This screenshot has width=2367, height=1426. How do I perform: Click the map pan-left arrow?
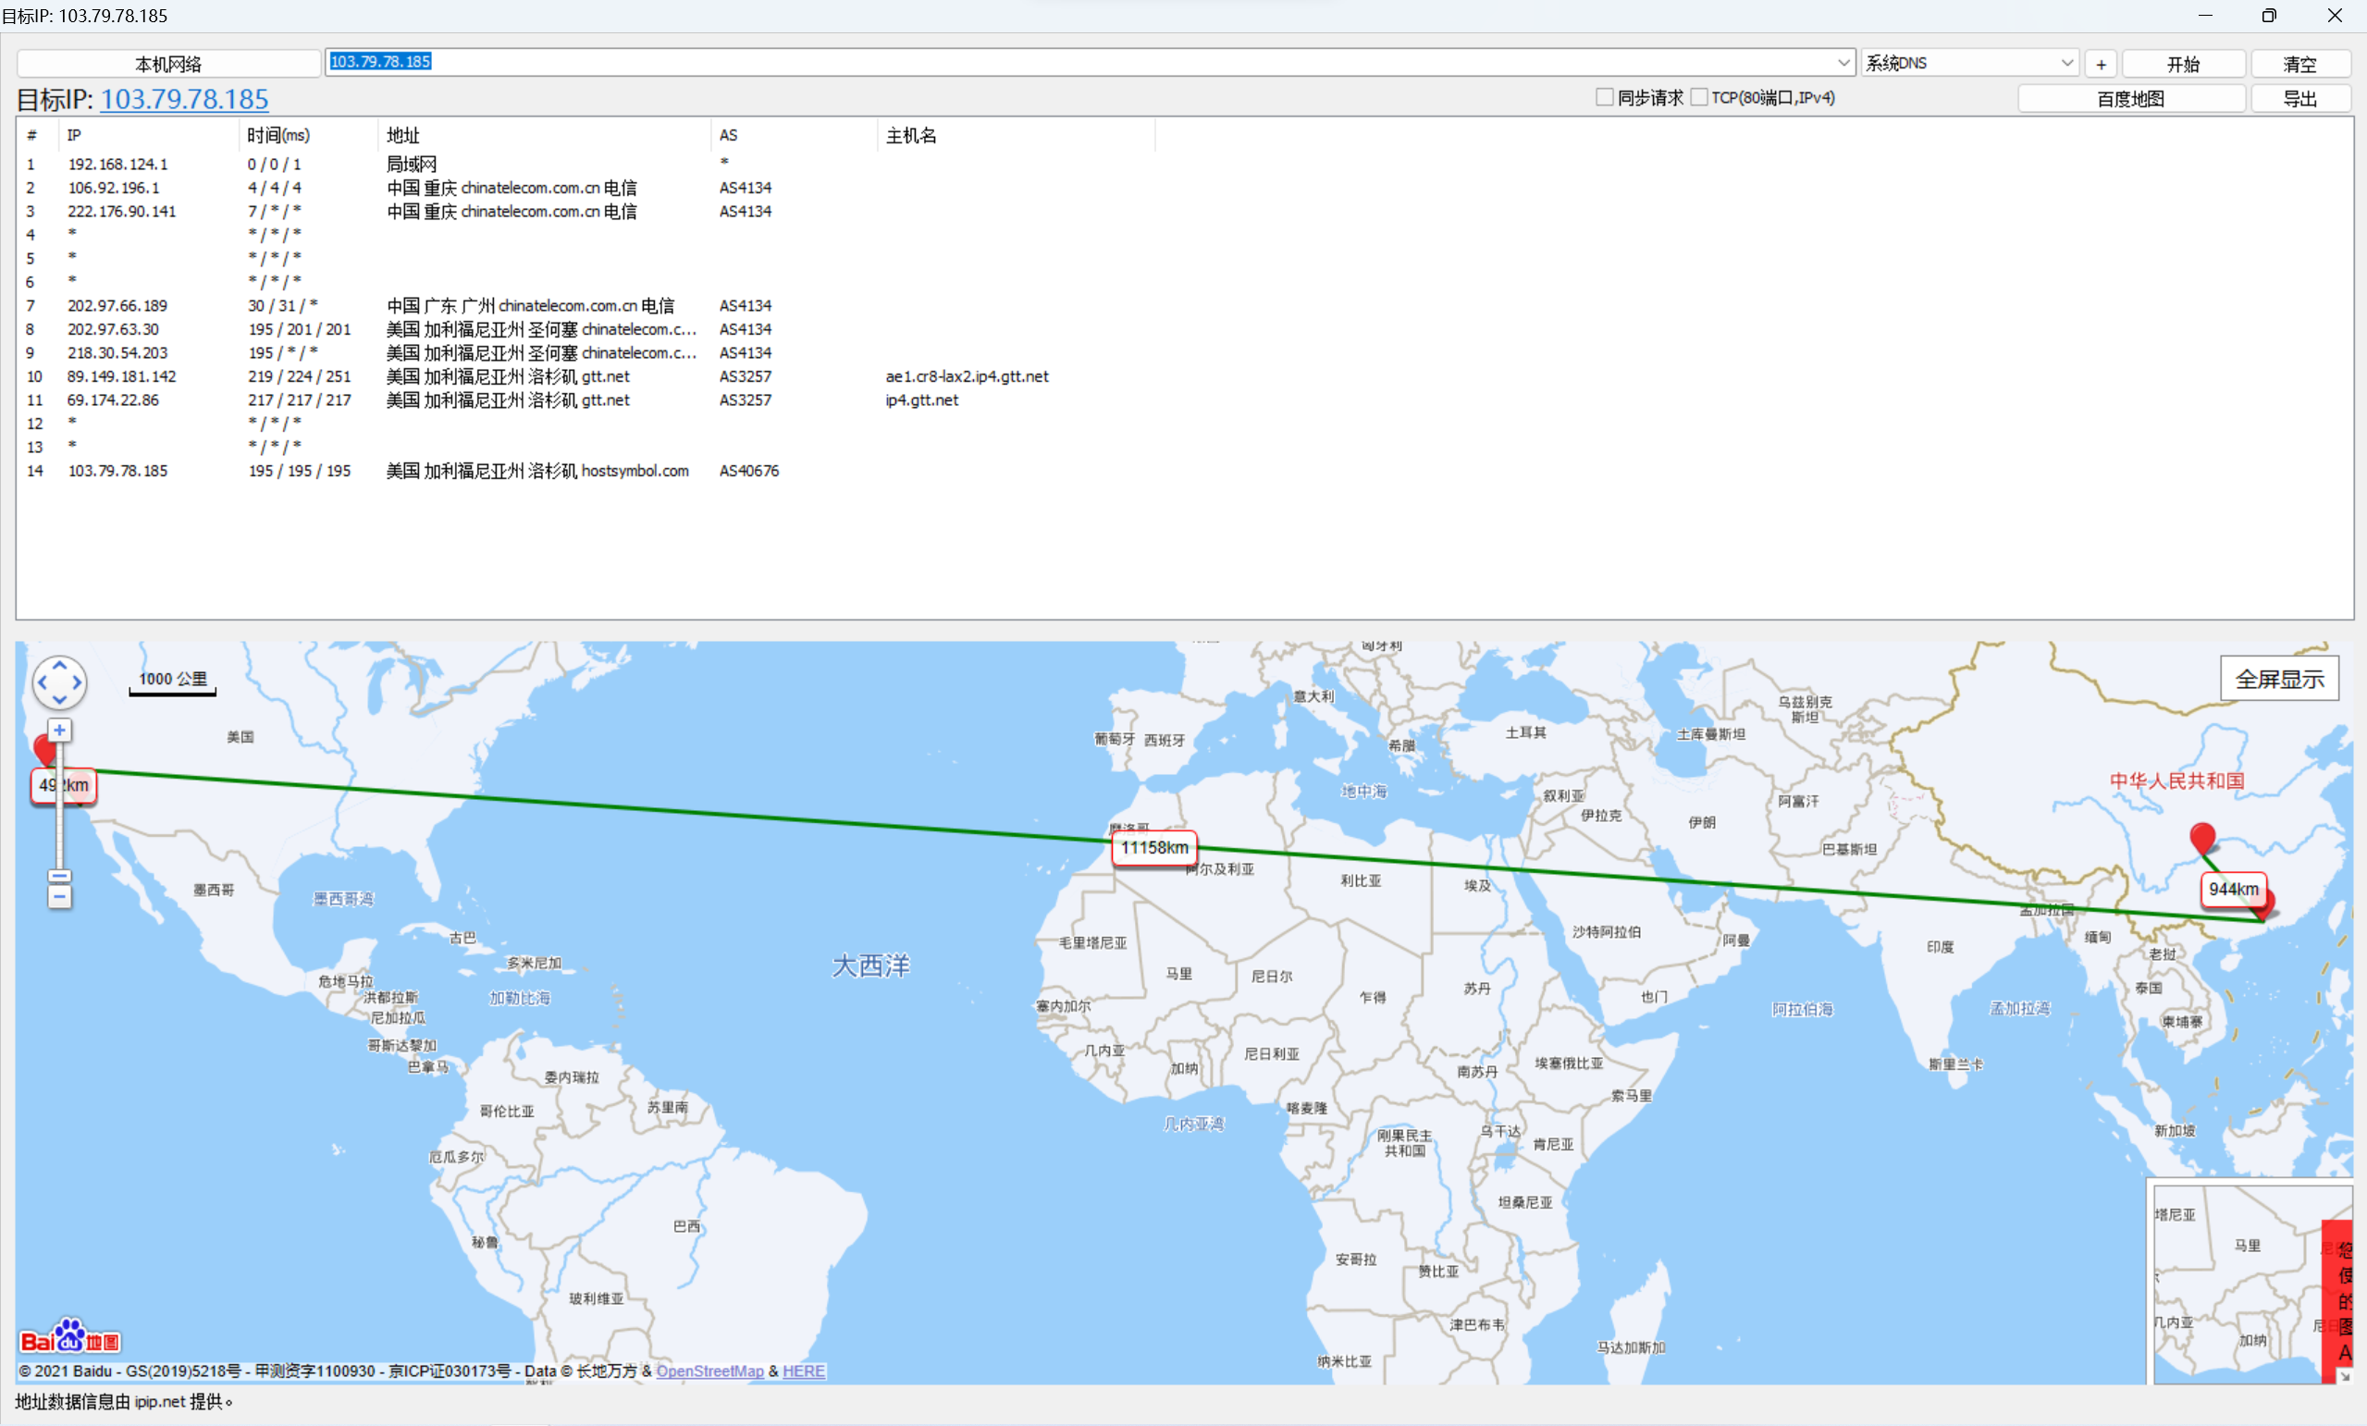[42, 682]
